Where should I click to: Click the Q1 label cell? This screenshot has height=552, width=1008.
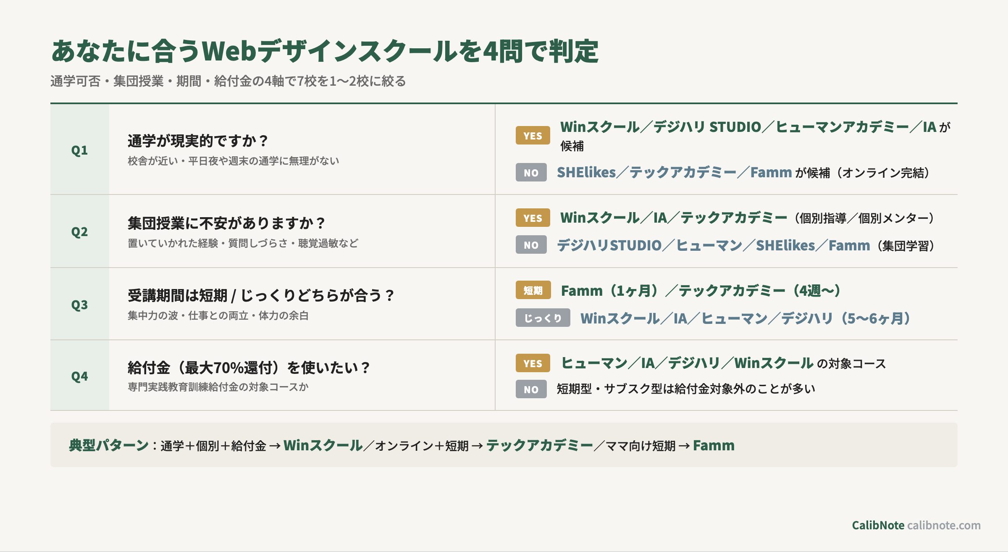pos(80,149)
